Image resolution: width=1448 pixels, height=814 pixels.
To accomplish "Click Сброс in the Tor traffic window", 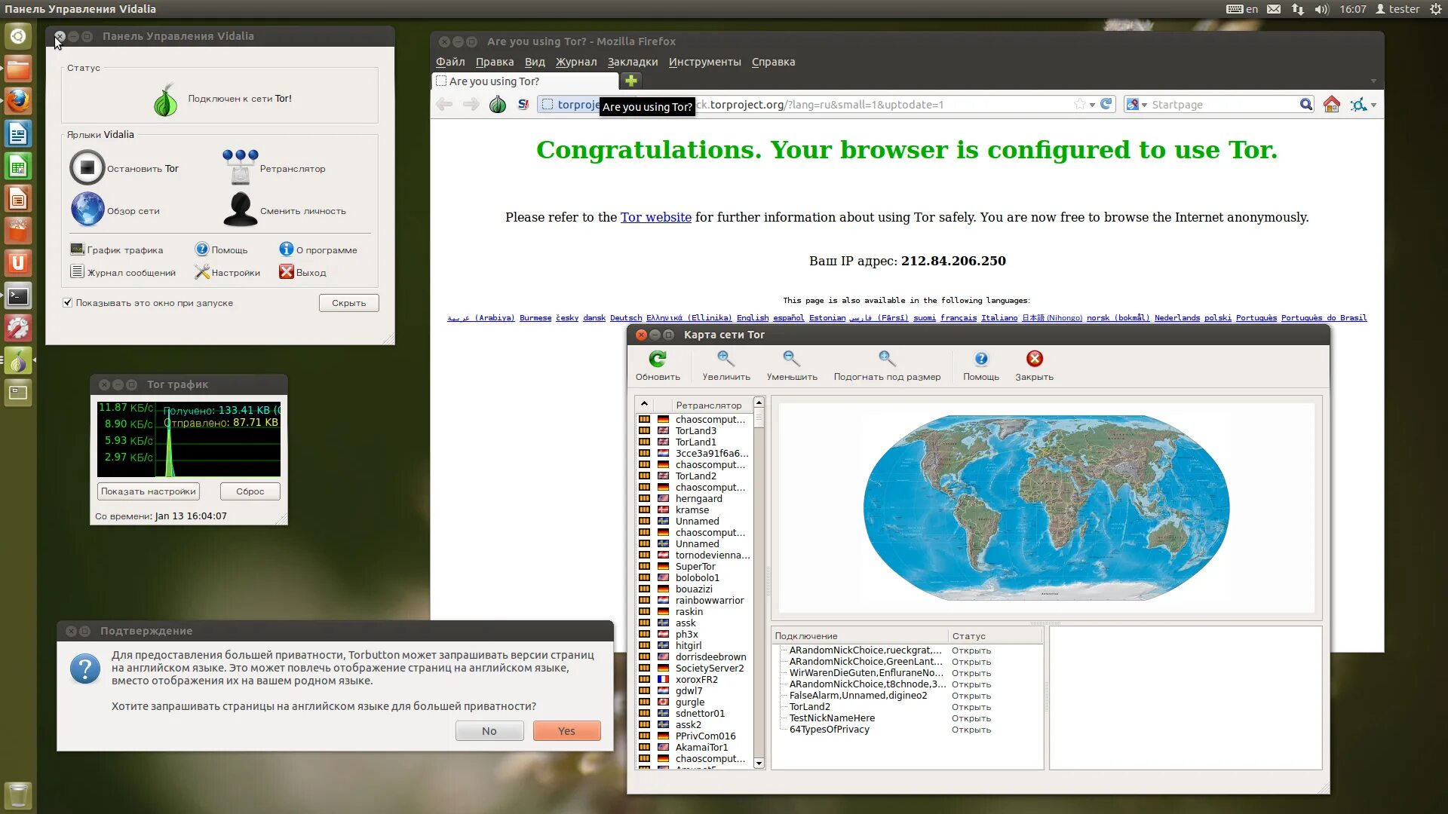I will (250, 491).
